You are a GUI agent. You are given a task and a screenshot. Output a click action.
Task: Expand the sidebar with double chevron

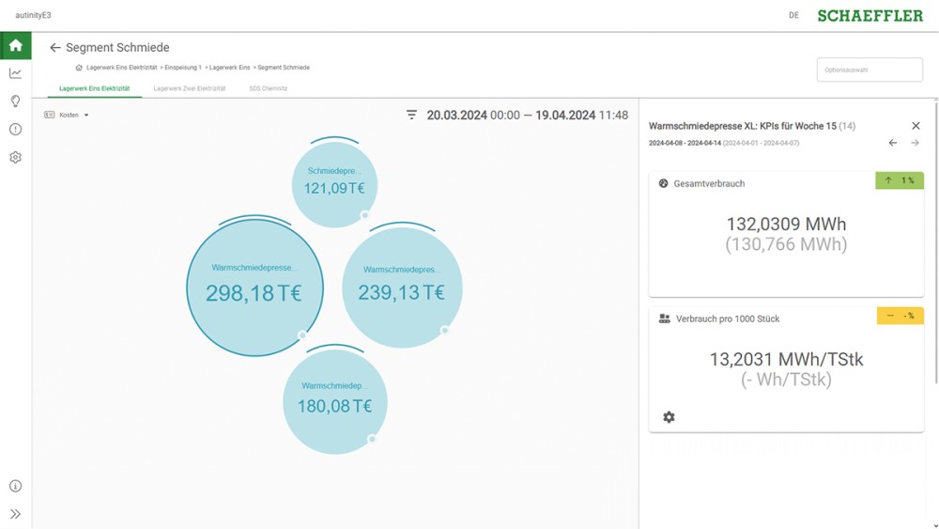(15, 514)
